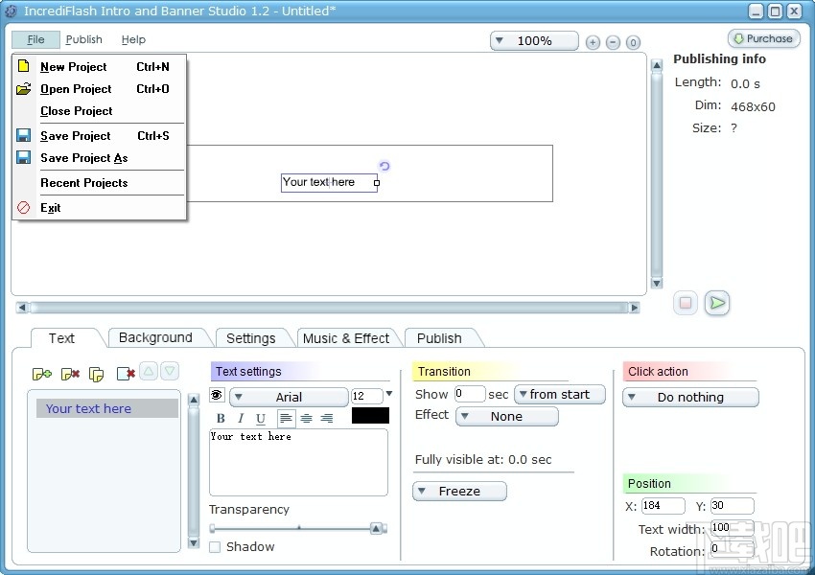The image size is (815, 575).
Task: Open the Freeze transition dropdown button
Action: point(459,492)
